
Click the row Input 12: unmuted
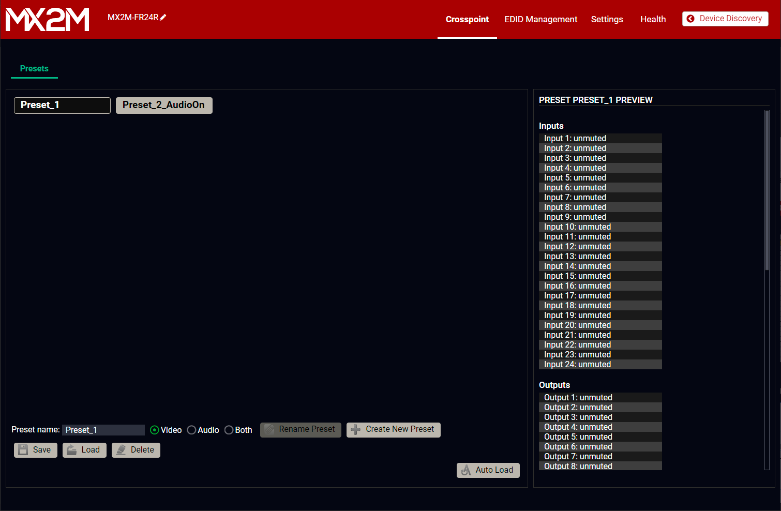[x=600, y=247]
